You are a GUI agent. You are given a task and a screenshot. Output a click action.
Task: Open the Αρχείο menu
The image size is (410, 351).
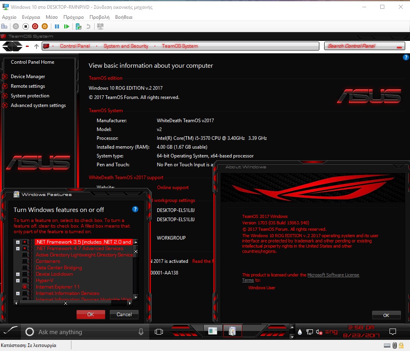click(9, 17)
